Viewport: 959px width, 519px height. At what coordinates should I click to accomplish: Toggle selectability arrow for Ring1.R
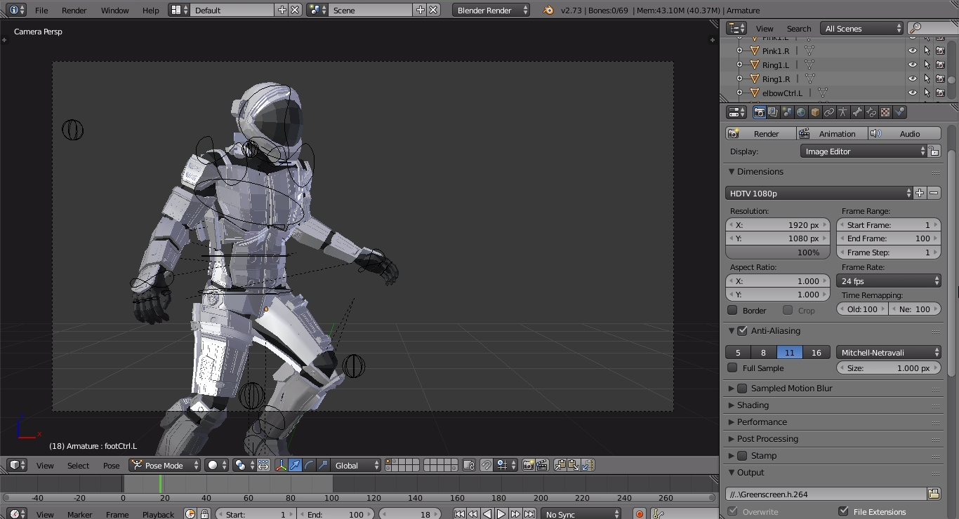tap(927, 79)
